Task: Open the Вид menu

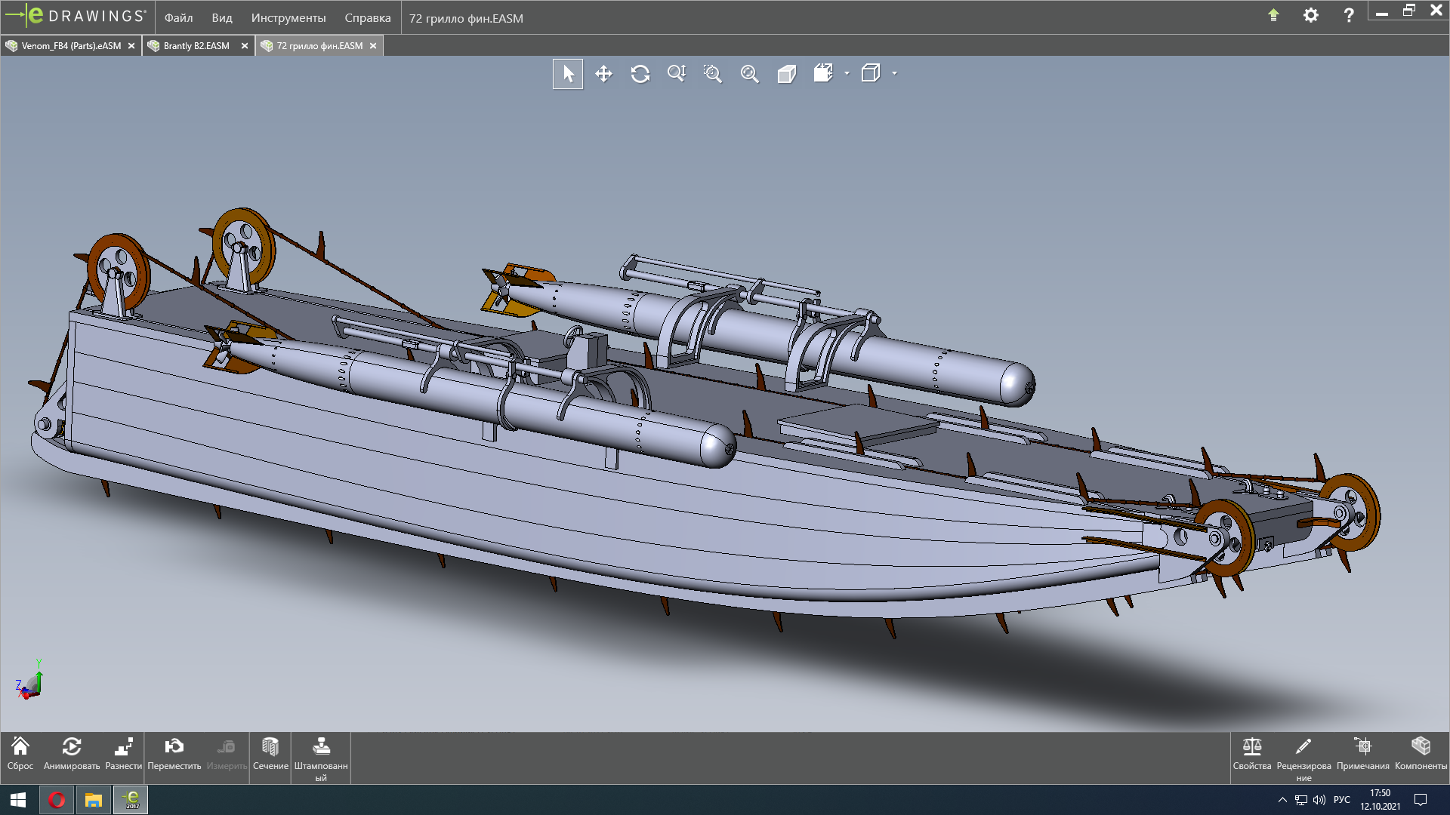Action: (x=222, y=17)
